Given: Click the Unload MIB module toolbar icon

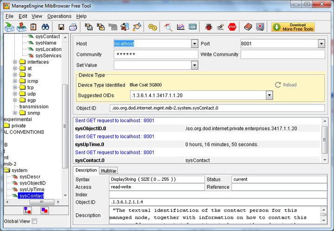Looking at the screenshot, I should tap(21, 27).
